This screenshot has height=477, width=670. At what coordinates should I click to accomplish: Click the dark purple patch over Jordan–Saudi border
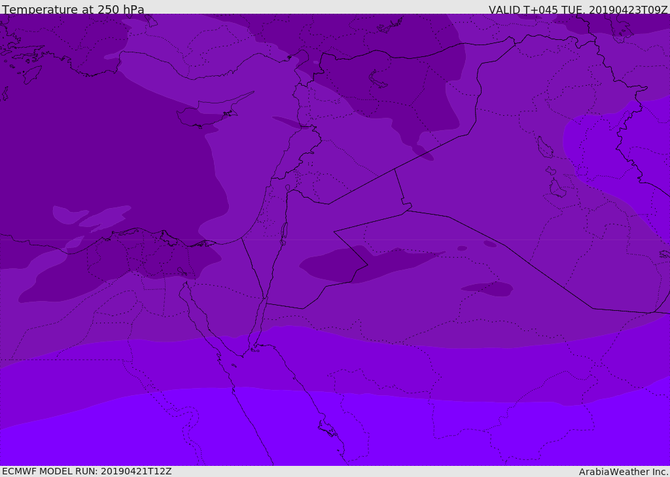tap(368, 264)
